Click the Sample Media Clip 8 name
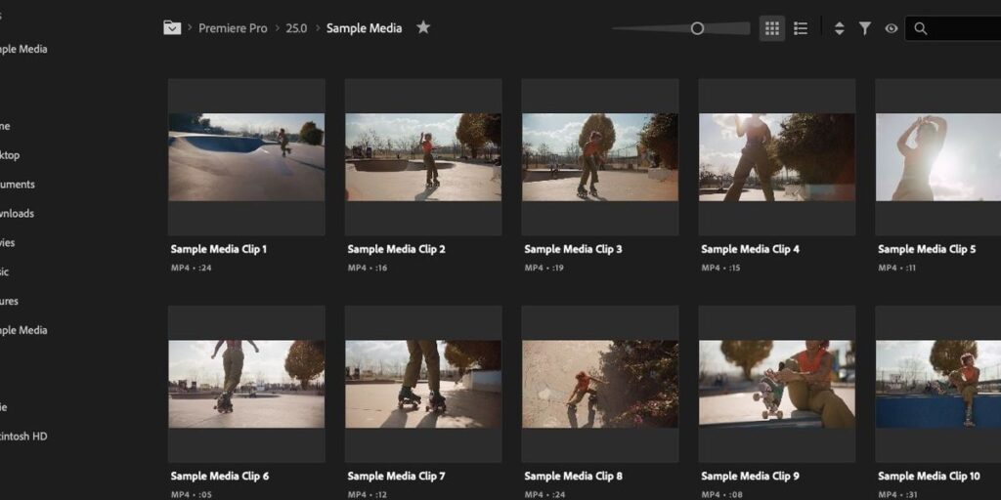This screenshot has height=500, width=1001. (x=573, y=477)
